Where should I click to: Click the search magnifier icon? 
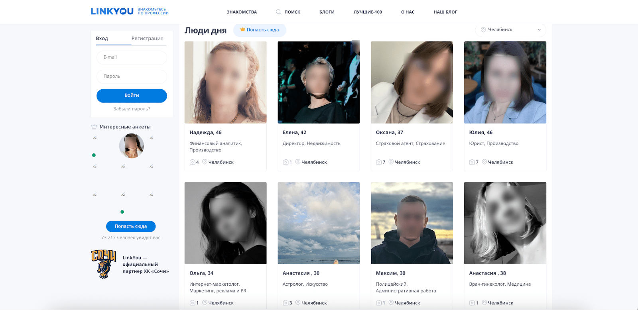point(278,12)
